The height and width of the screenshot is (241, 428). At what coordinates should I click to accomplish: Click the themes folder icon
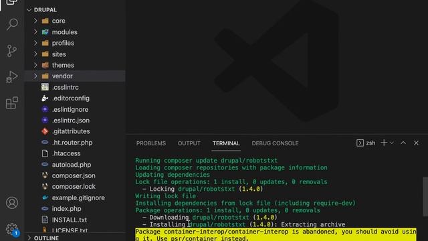coord(45,65)
